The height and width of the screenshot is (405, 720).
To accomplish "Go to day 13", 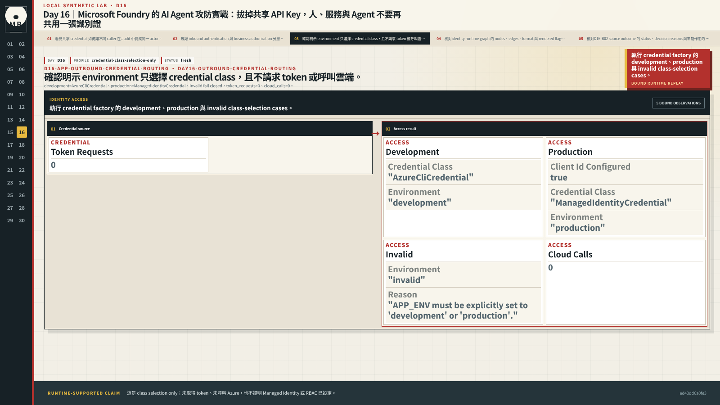I will click(x=10, y=120).
